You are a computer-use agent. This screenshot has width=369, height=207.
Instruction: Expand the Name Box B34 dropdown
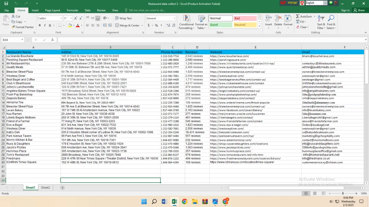(22, 40)
